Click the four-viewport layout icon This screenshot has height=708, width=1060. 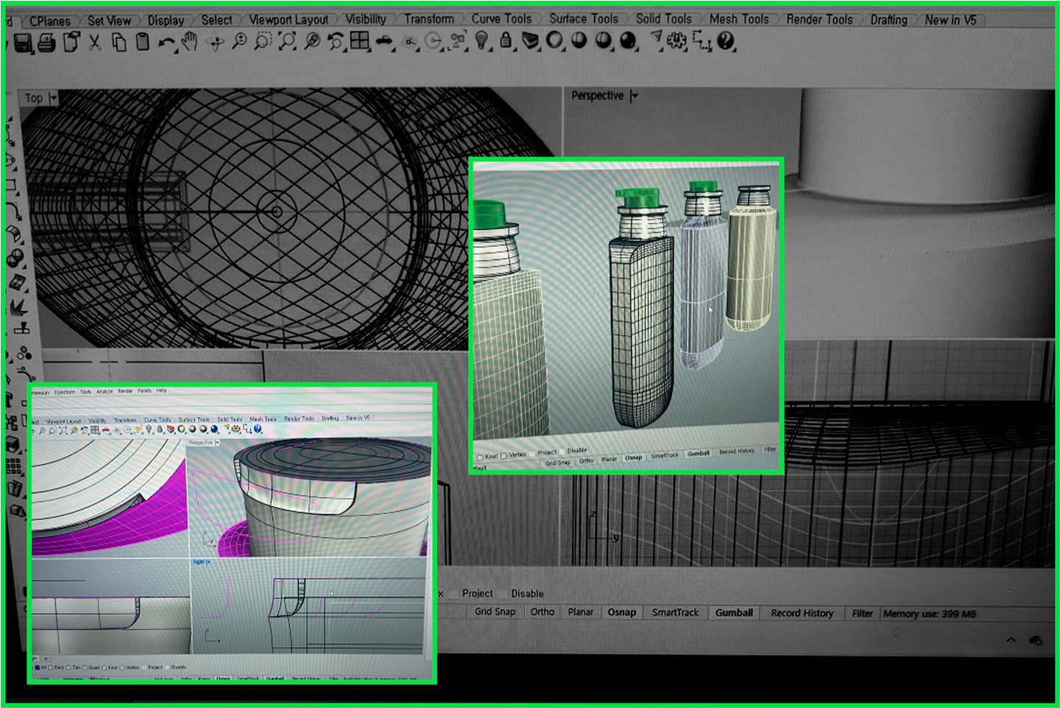[x=360, y=42]
